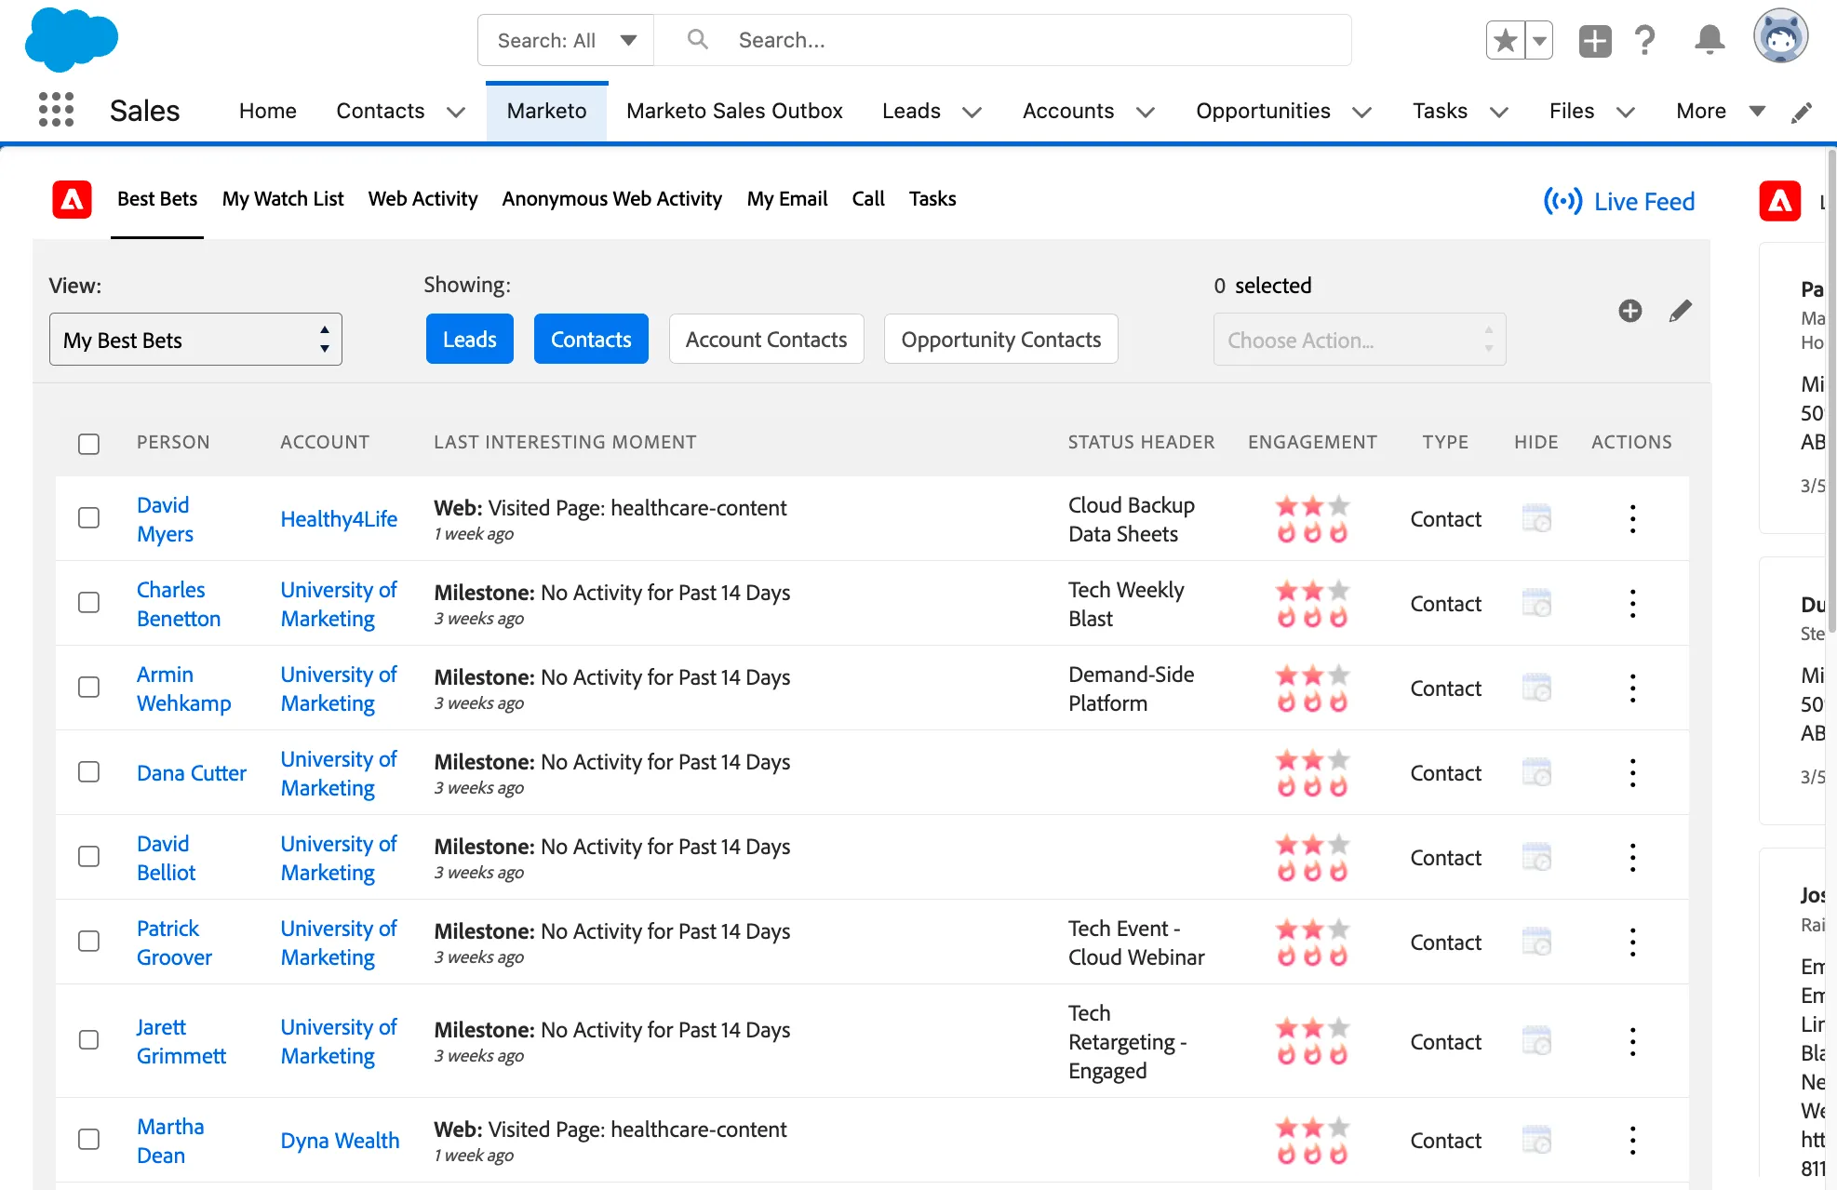The image size is (1837, 1190).
Task: Click the search magnifier icon
Action: coord(697,39)
